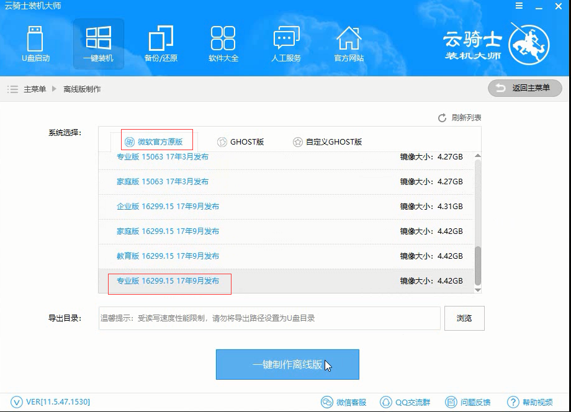This screenshot has width=571, height=412.
Task: Click the 云骑士 knight logo
Action: coord(529,45)
